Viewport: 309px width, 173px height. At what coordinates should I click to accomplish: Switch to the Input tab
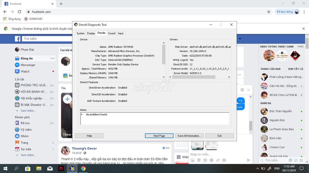tap(121, 33)
